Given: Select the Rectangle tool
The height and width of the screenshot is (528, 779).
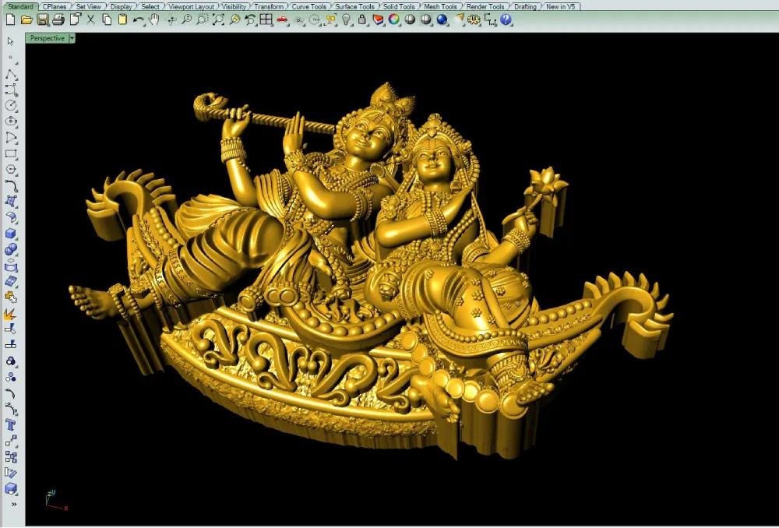Looking at the screenshot, I should coord(10,154).
